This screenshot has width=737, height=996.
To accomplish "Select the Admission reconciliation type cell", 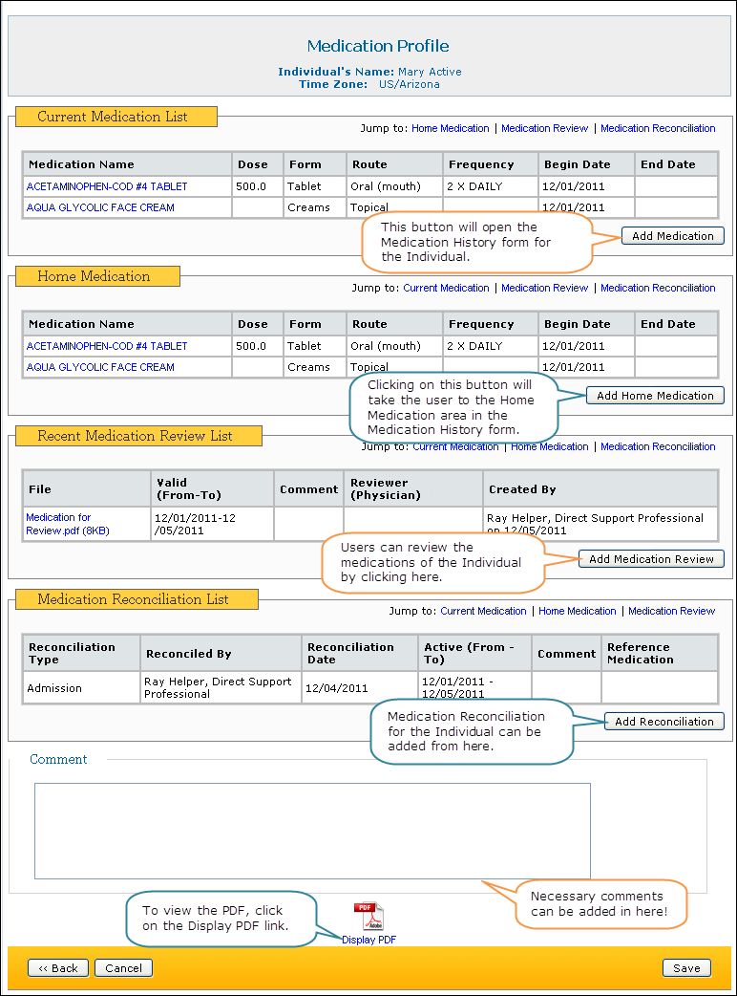I will pyautogui.click(x=81, y=687).
